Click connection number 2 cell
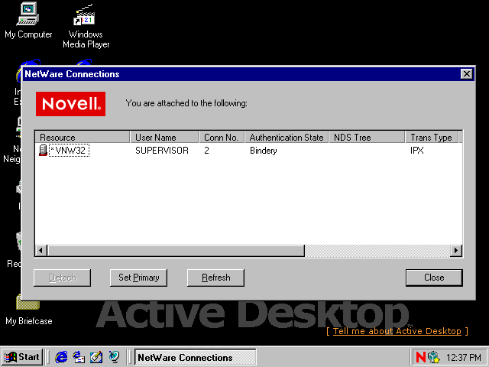489x367 pixels. coord(207,151)
